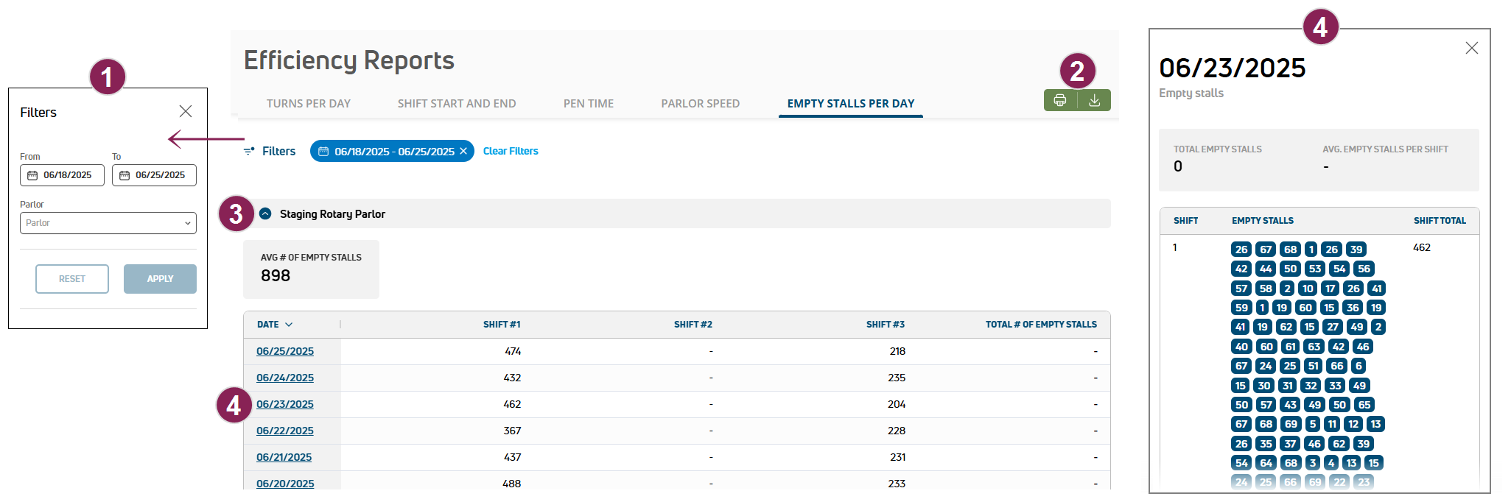This screenshot has width=1511, height=502.
Task: Close the 06/23/2025 empty stalls panel
Action: 1471,48
